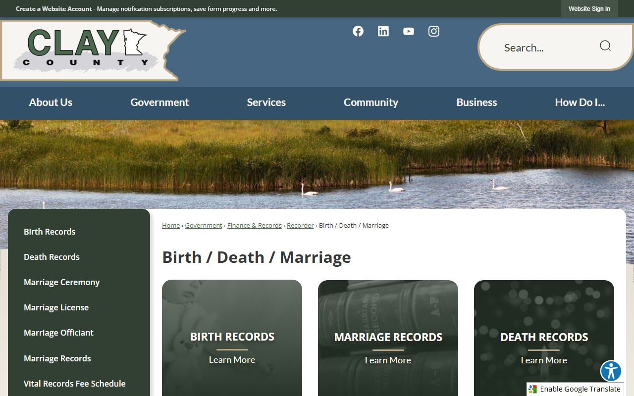Image resolution: width=634 pixels, height=396 pixels.
Task: Go to Finance & Records breadcrumb
Action: [x=255, y=225]
